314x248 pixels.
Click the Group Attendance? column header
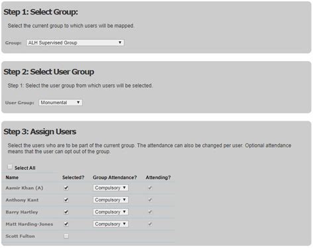tap(115, 178)
